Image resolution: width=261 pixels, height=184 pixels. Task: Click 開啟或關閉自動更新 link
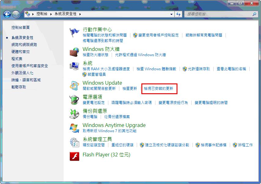click(99, 89)
